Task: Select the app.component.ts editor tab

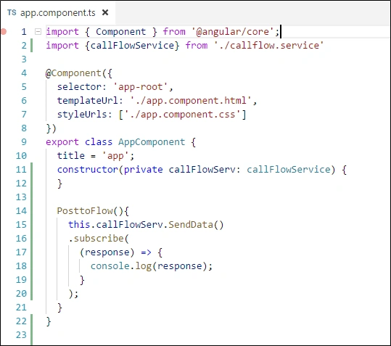Action: pos(57,12)
